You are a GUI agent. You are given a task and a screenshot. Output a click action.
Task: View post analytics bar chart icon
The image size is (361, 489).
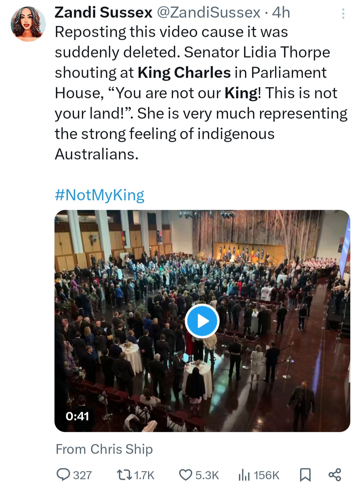pyautogui.click(x=244, y=475)
